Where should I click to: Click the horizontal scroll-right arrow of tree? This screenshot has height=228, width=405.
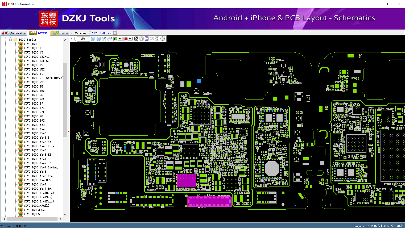(61, 219)
